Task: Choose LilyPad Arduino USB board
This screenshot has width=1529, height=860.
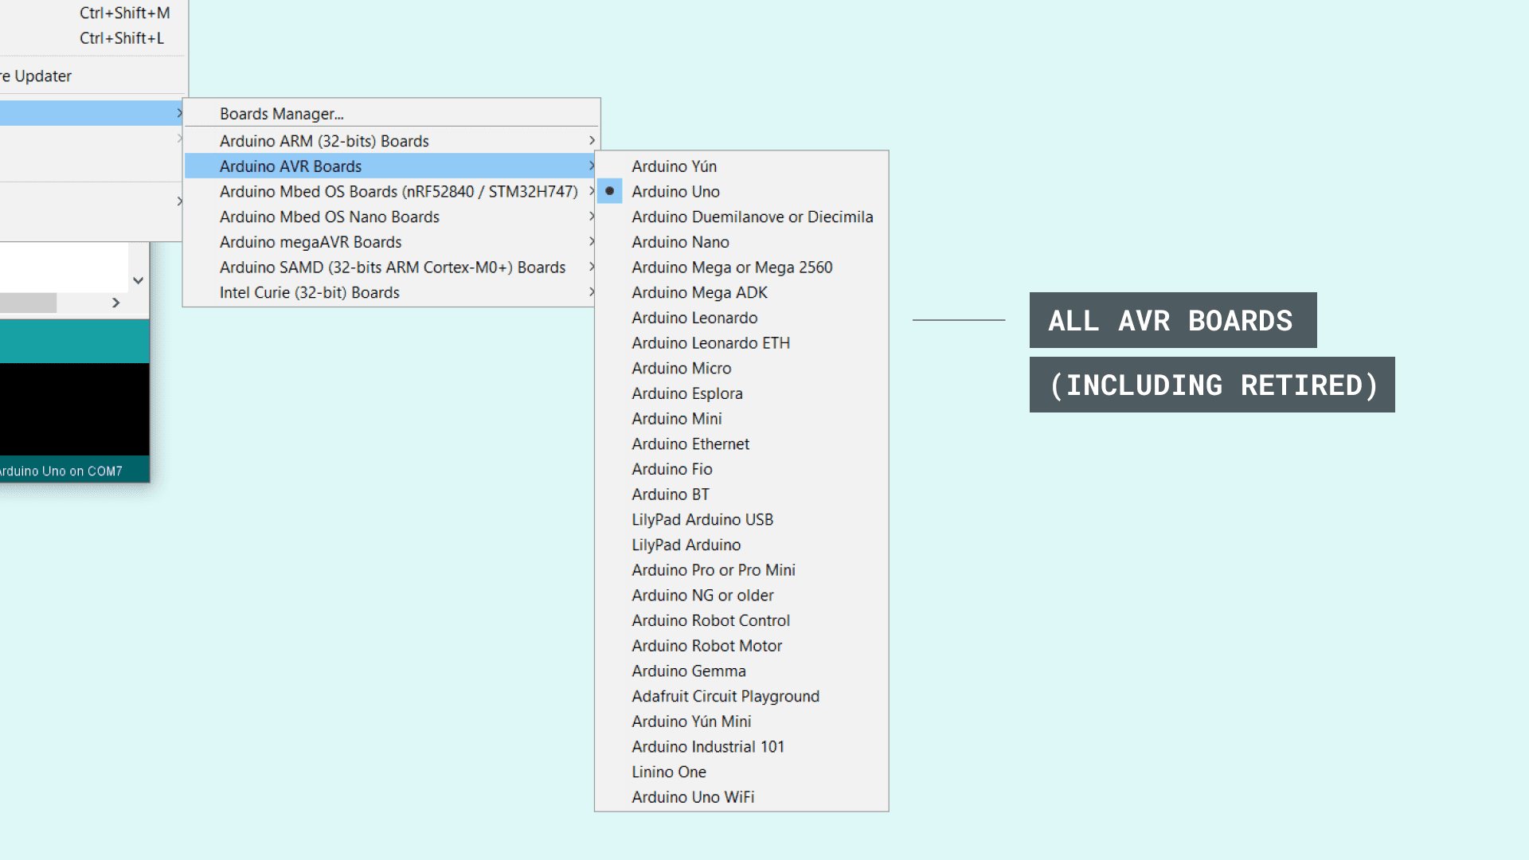Action: point(702,520)
